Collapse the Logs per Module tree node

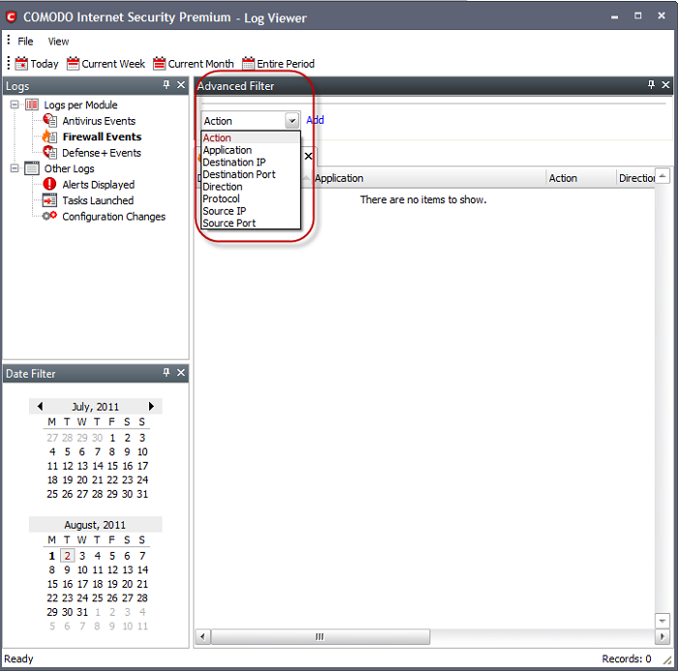click(x=15, y=105)
